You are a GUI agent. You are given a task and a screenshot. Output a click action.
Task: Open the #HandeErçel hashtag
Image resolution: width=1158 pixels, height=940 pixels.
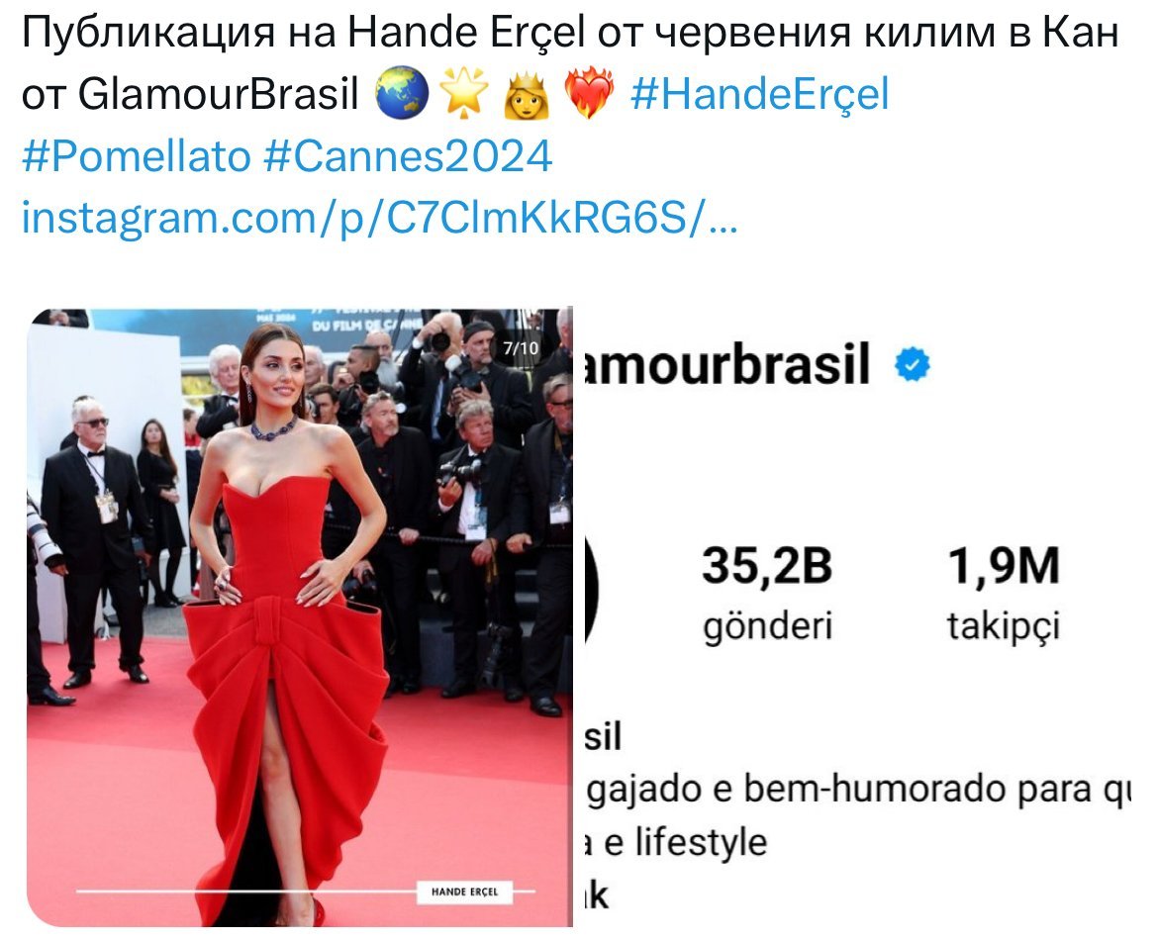point(760,96)
